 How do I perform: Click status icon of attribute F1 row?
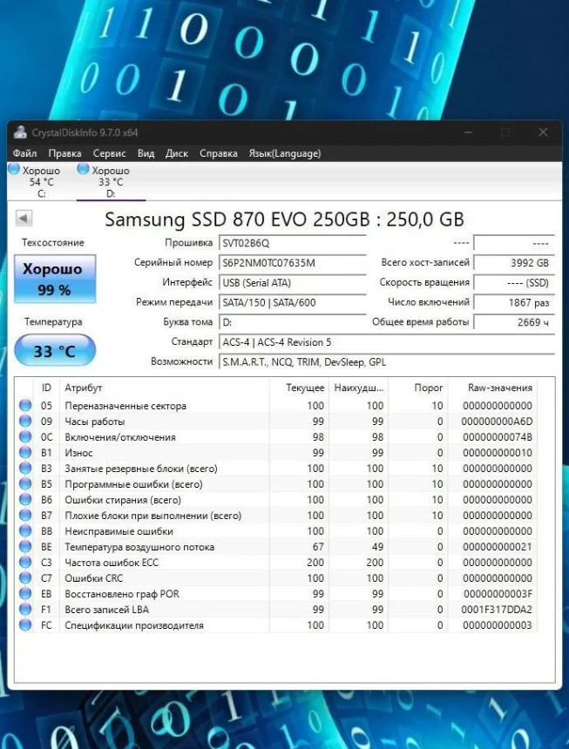(x=25, y=610)
